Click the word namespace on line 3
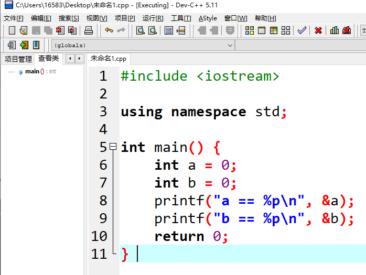The width and height of the screenshot is (366, 275). 209,112
